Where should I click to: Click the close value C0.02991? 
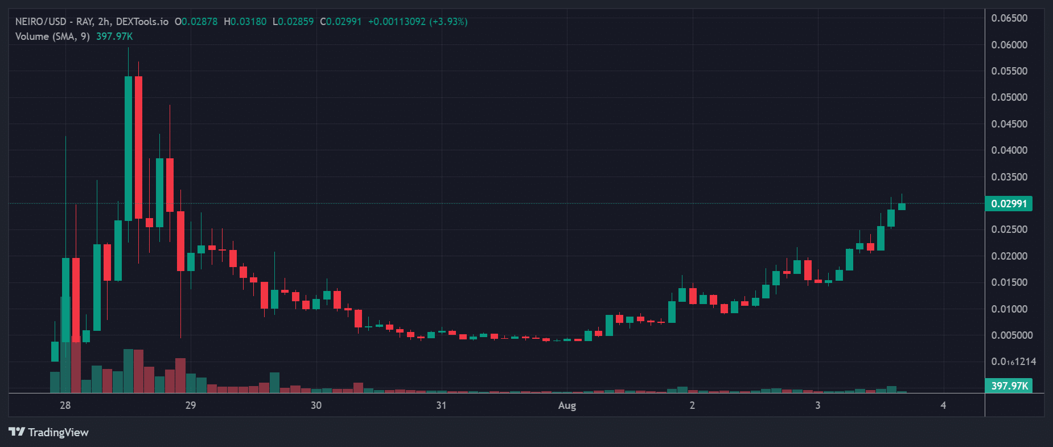click(x=340, y=22)
